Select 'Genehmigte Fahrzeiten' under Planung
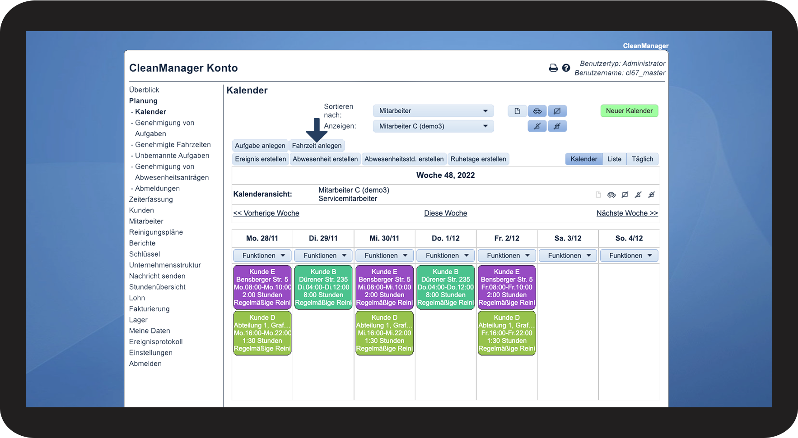 click(x=173, y=145)
